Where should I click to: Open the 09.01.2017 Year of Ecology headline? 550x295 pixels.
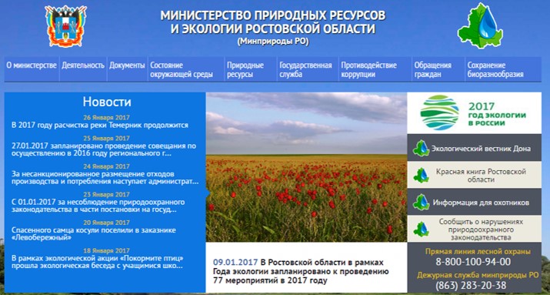[x=301, y=271]
